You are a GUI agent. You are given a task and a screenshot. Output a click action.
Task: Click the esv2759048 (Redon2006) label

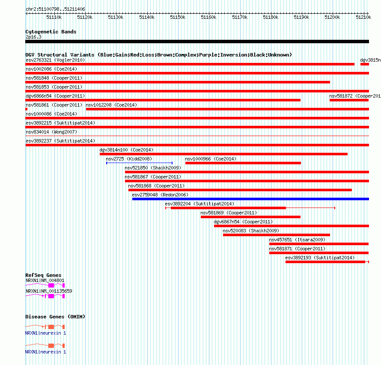161,195
